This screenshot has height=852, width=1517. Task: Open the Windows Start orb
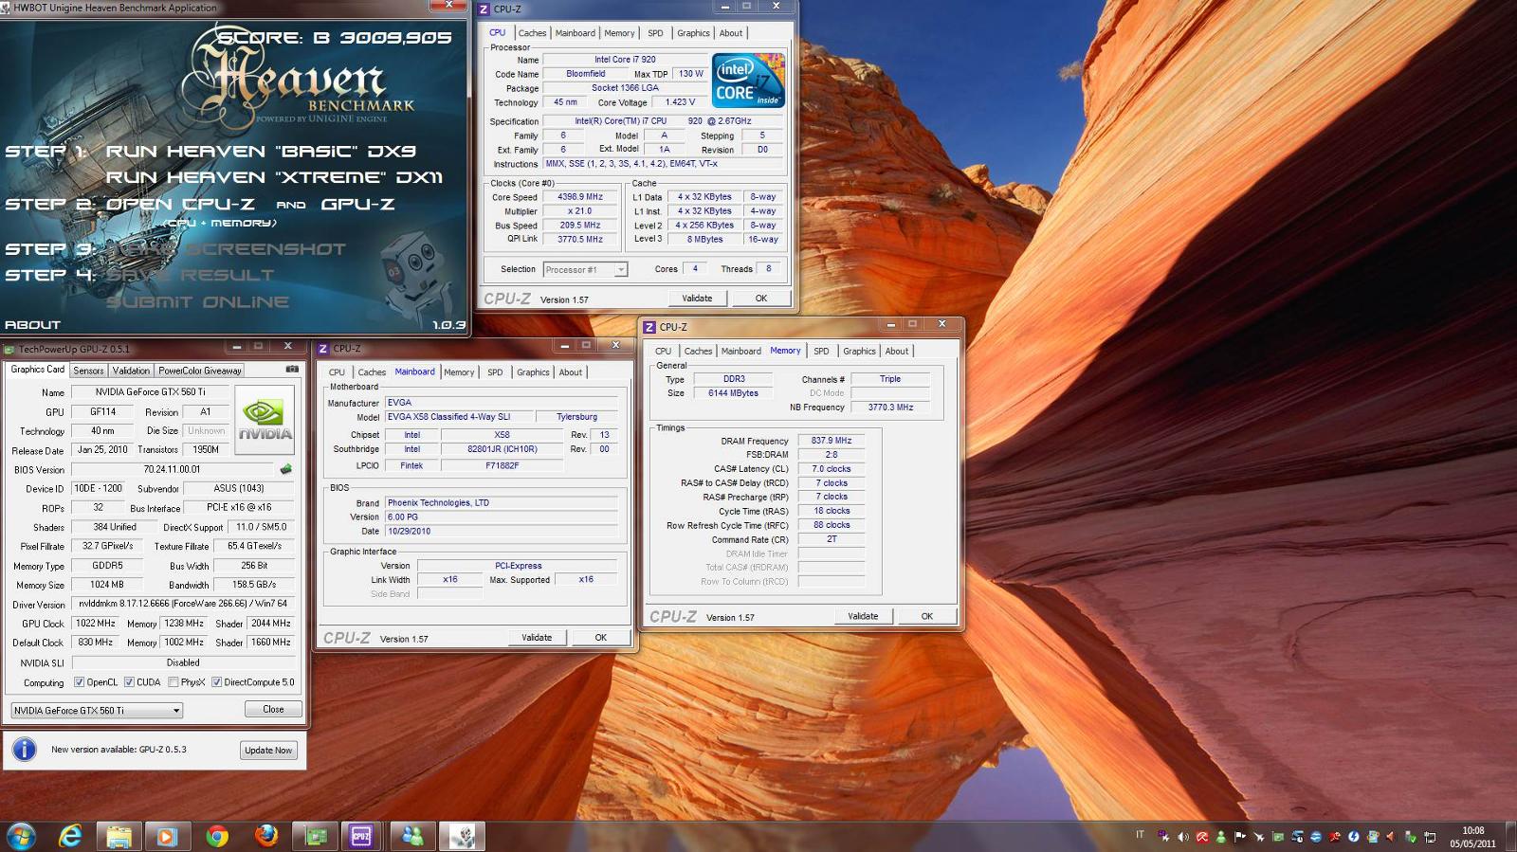coord(21,836)
